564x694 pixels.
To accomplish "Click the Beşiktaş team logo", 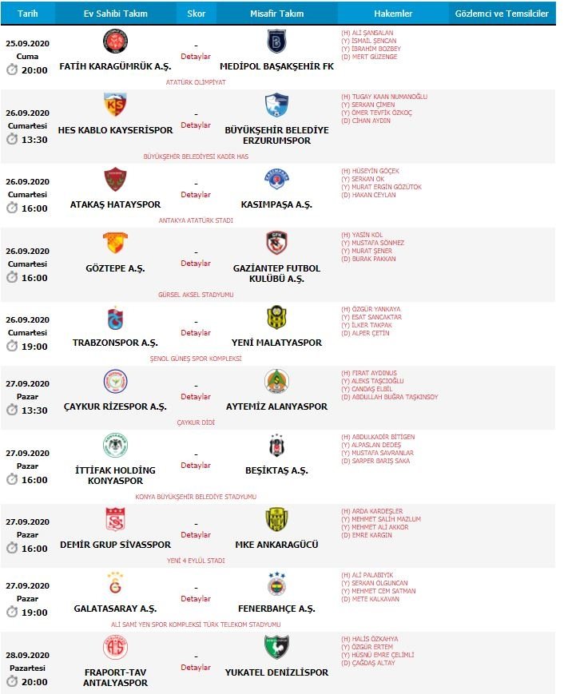I will tap(276, 446).
